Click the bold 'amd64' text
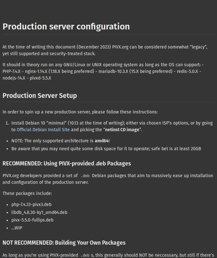 (102, 141)
